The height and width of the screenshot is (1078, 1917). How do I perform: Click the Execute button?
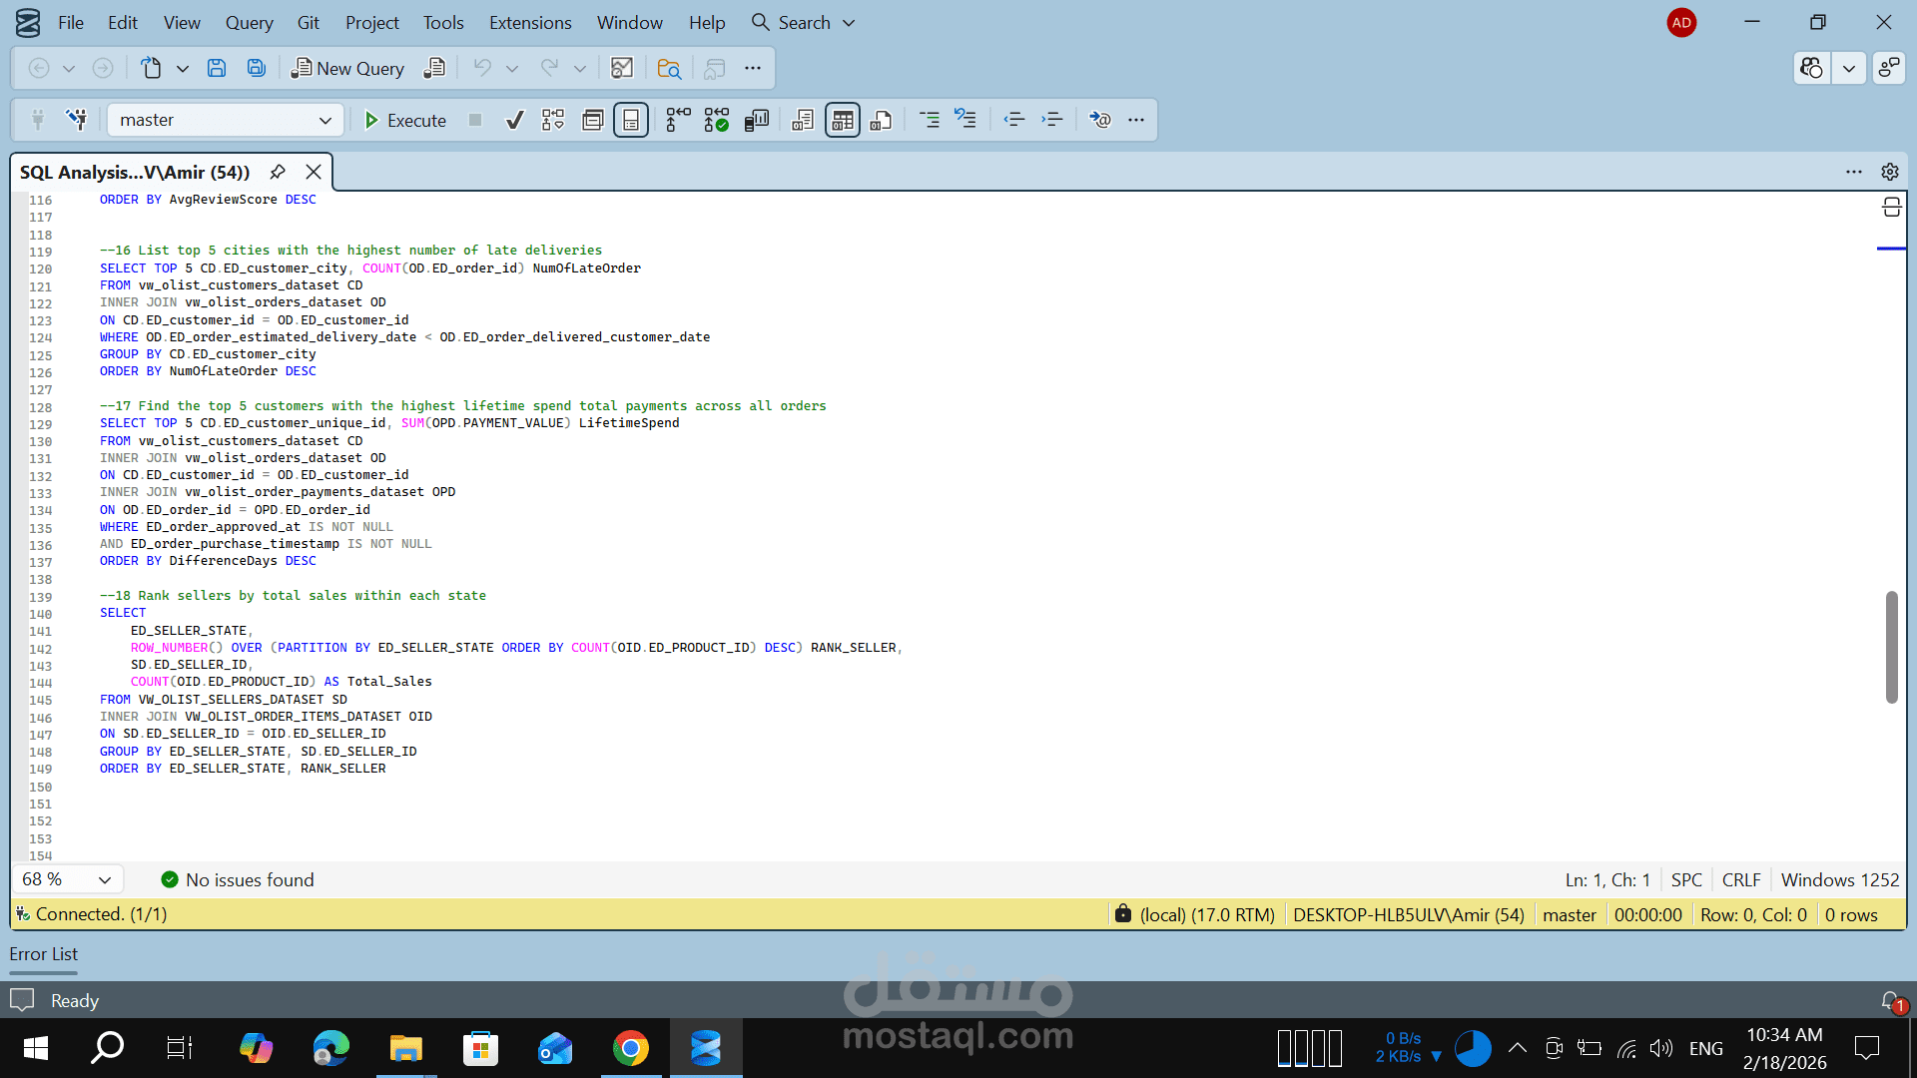(405, 120)
